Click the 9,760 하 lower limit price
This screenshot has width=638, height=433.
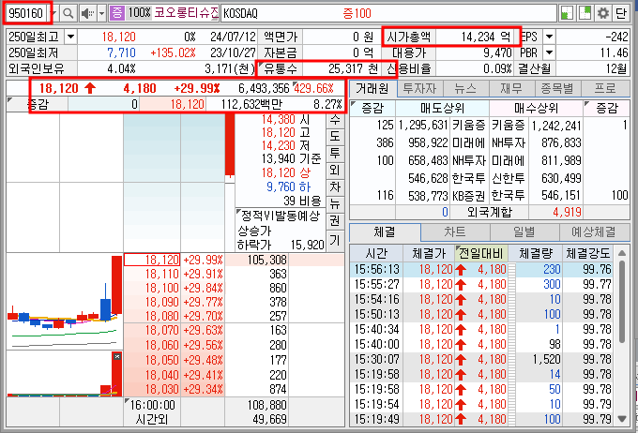pyautogui.click(x=288, y=187)
